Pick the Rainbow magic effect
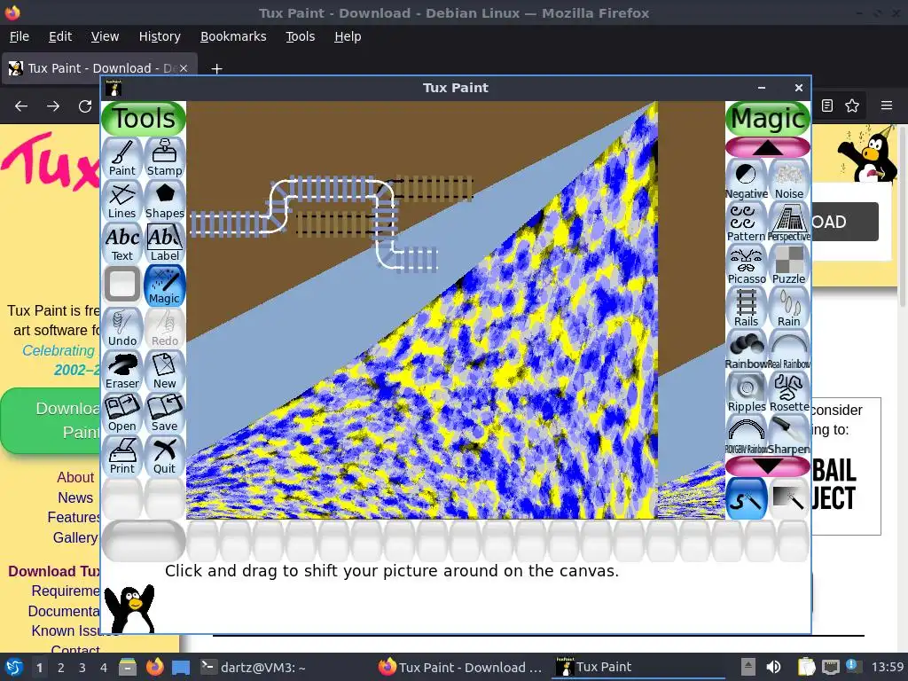The height and width of the screenshot is (681, 908). pyautogui.click(x=747, y=351)
